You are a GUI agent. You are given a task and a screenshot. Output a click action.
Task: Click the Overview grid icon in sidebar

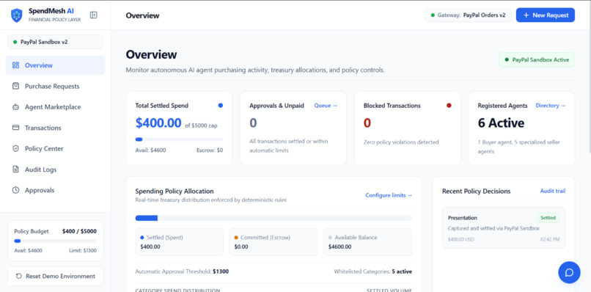(15, 65)
